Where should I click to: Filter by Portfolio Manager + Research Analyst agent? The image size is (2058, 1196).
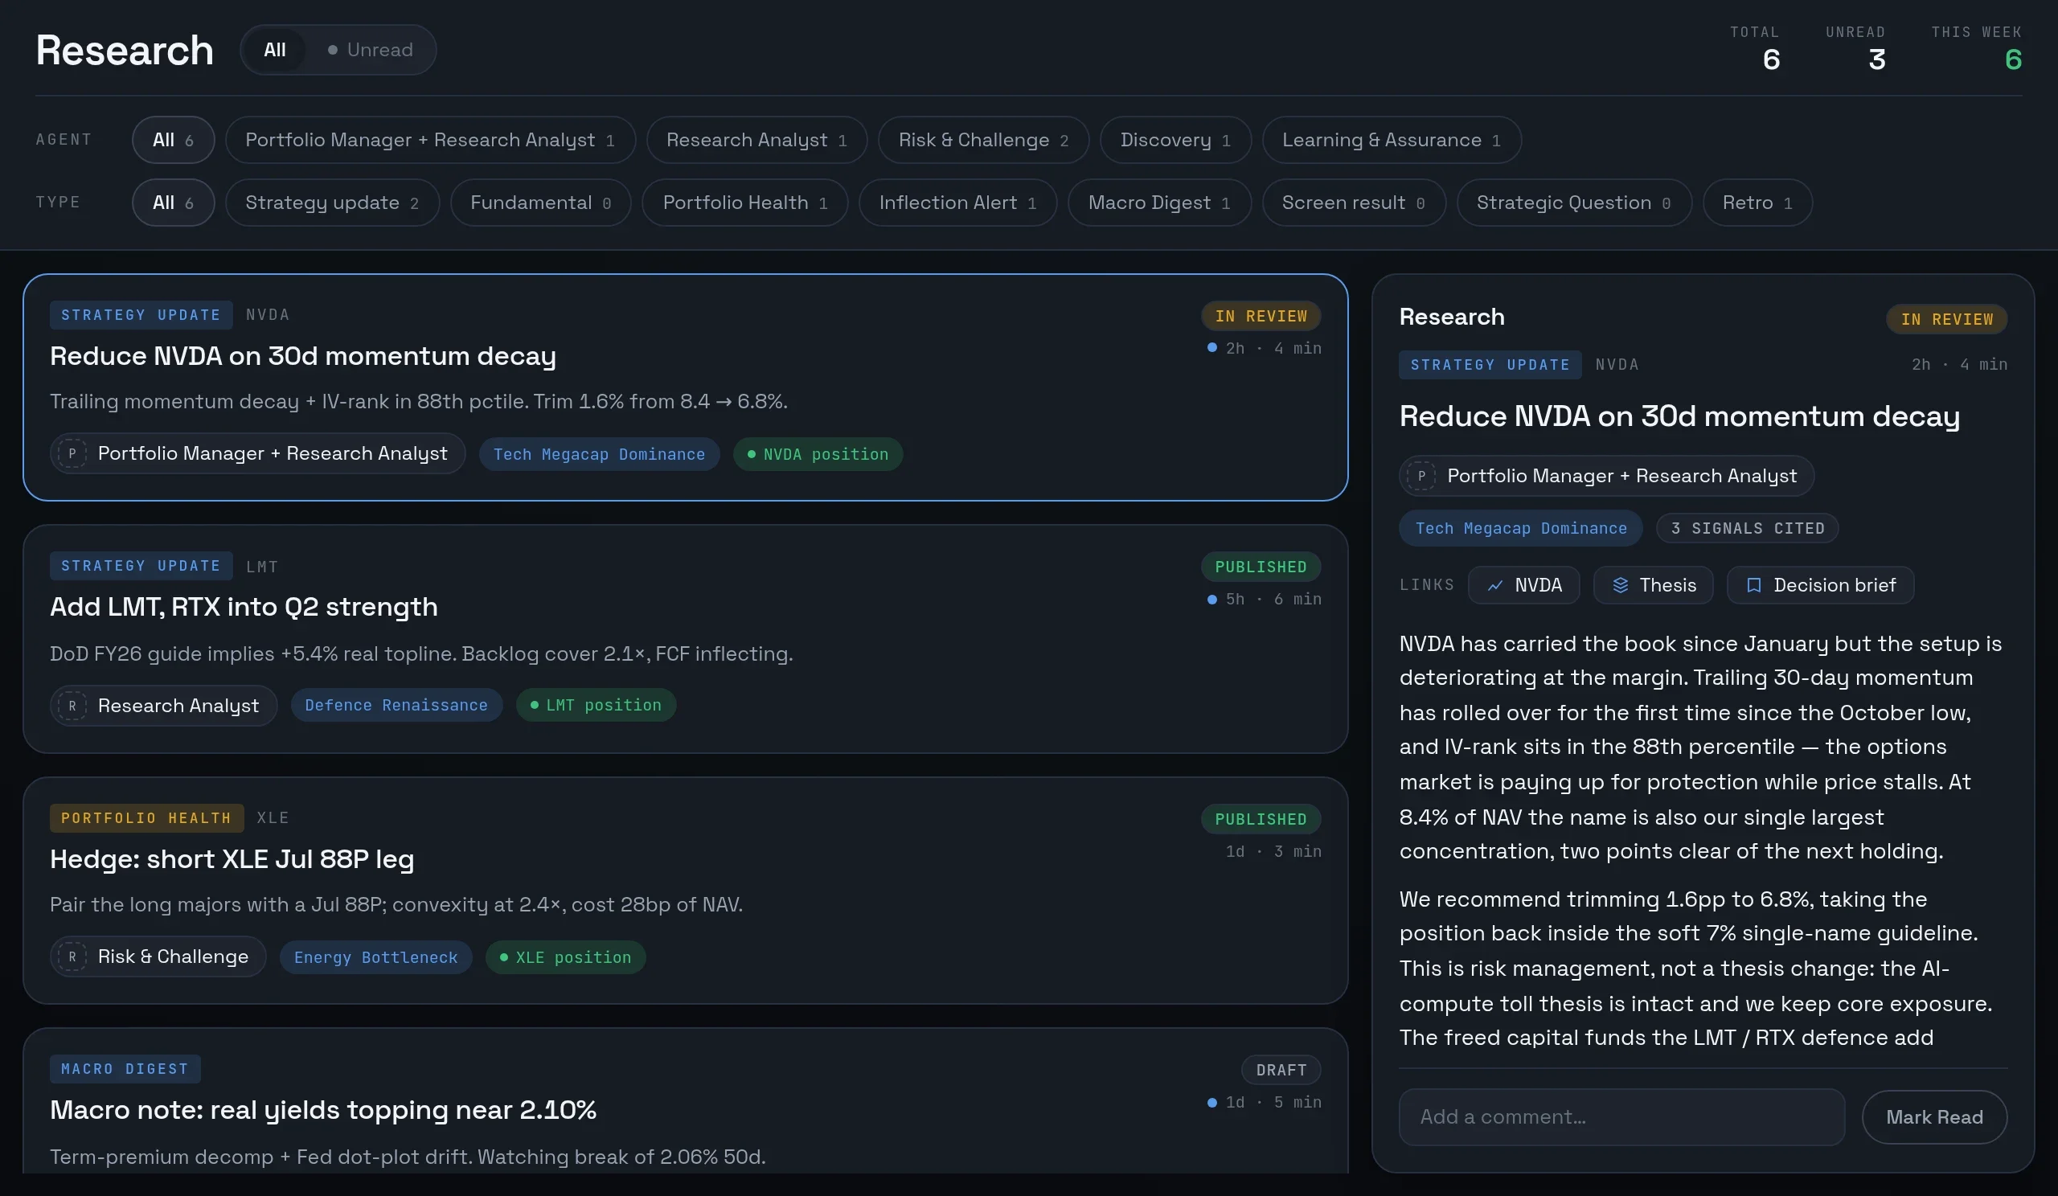(x=429, y=140)
